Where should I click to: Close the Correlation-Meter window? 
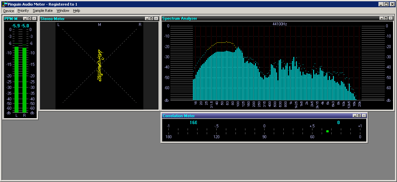pyautogui.click(x=364, y=116)
